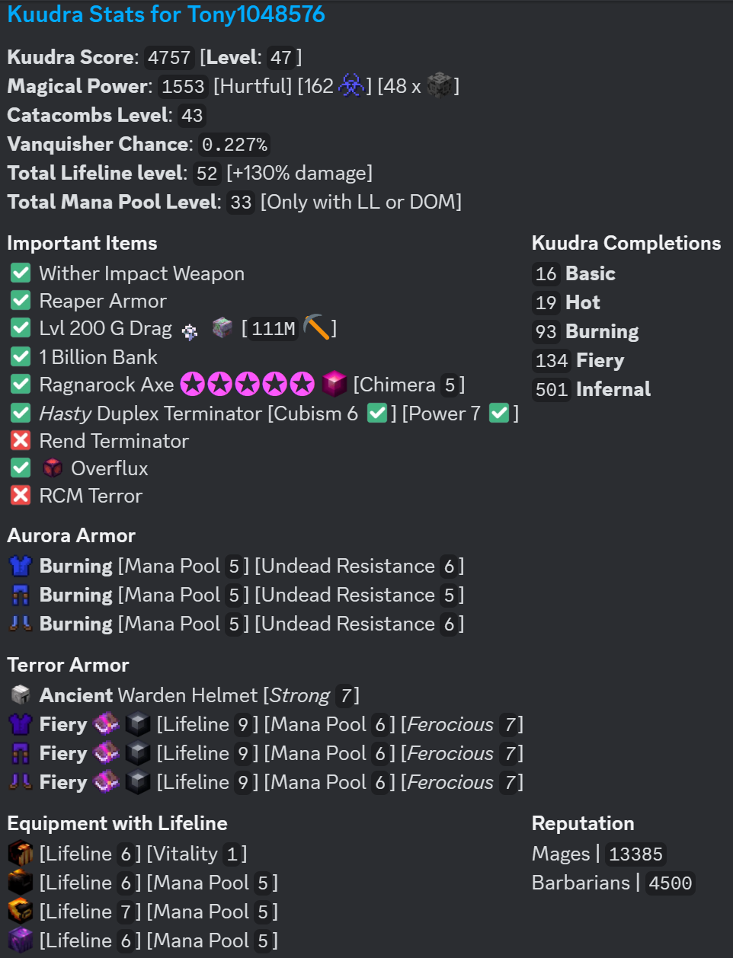
Task: Click the Overflux red orb icon
Action: tap(53, 468)
